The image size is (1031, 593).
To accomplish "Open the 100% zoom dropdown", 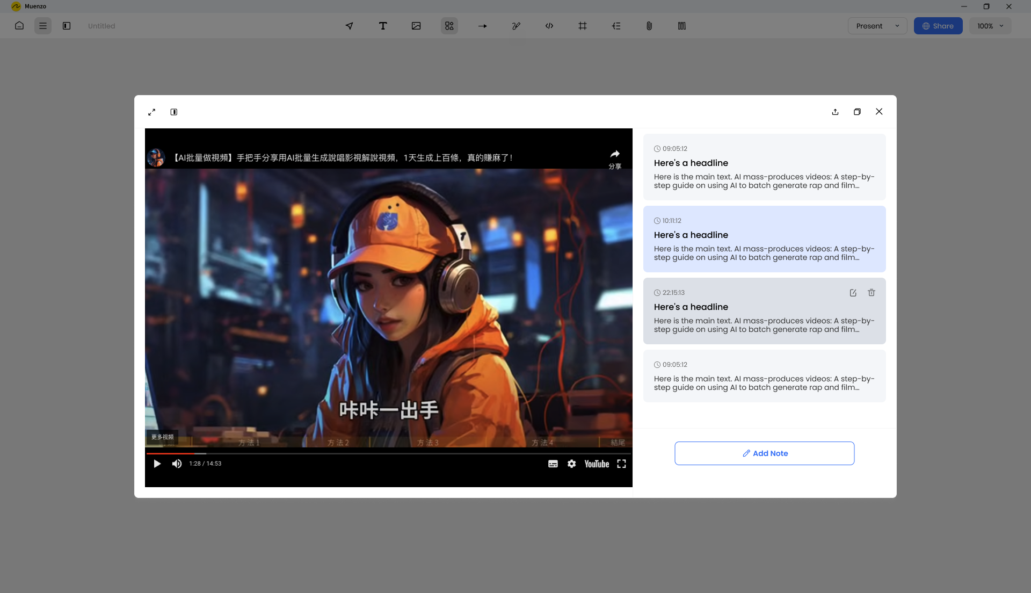I will pyautogui.click(x=990, y=26).
